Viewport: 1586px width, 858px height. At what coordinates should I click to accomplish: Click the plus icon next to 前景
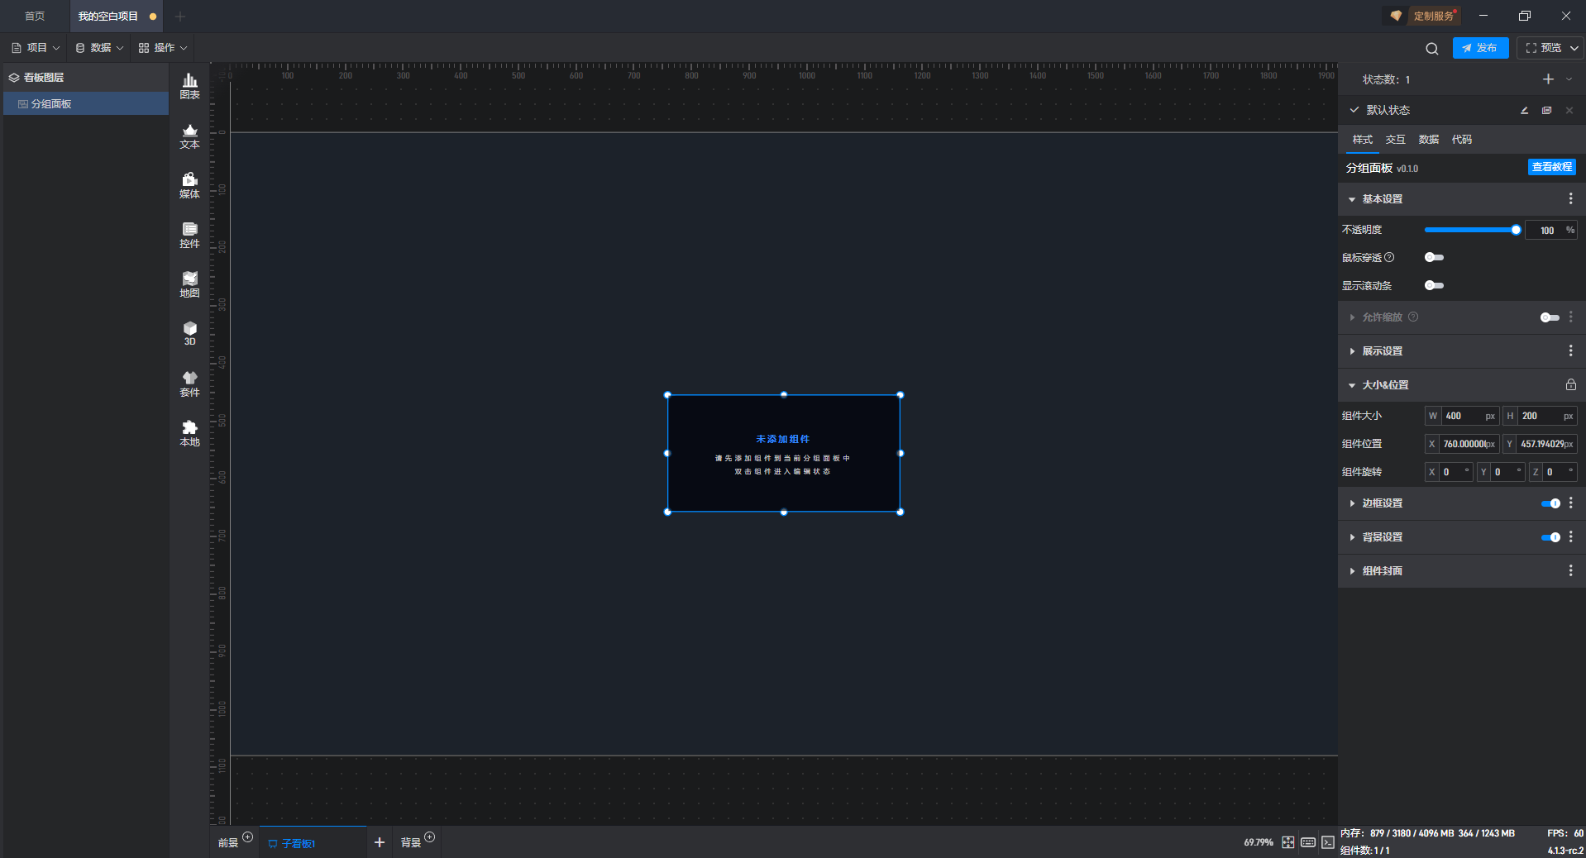coord(247,837)
